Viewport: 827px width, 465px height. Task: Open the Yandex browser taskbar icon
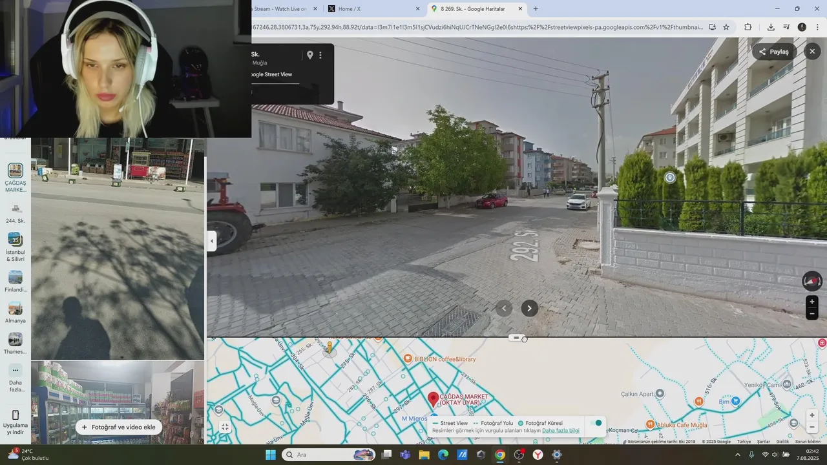538,455
